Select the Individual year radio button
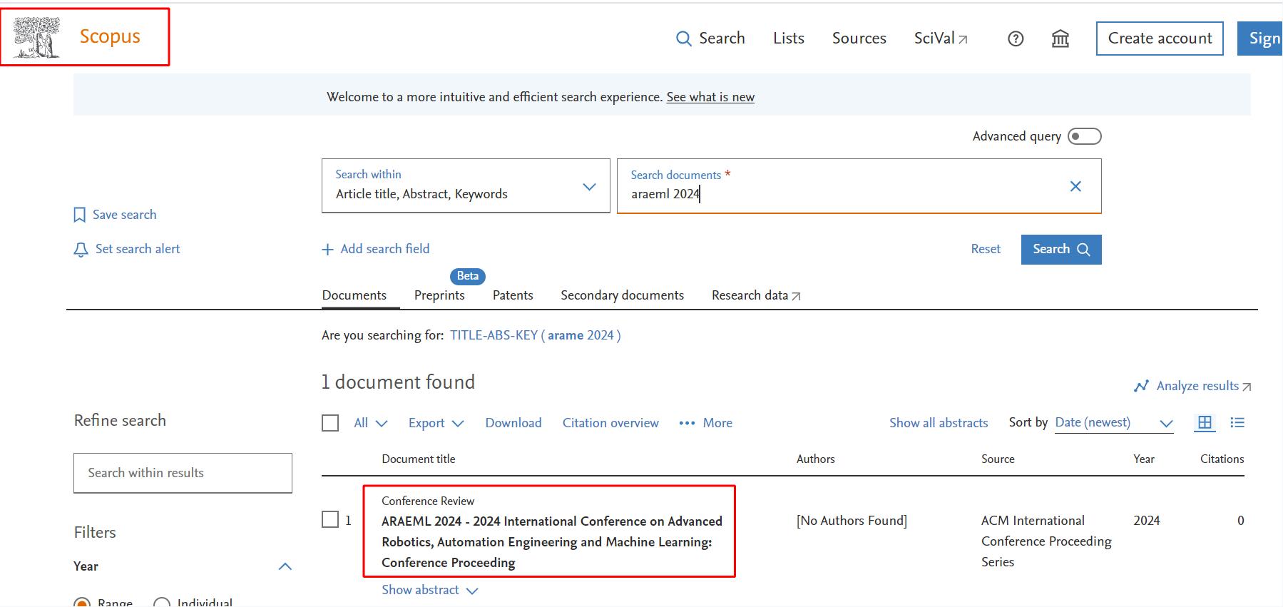Image resolution: width=1283 pixels, height=607 pixels. click(162, 603)
